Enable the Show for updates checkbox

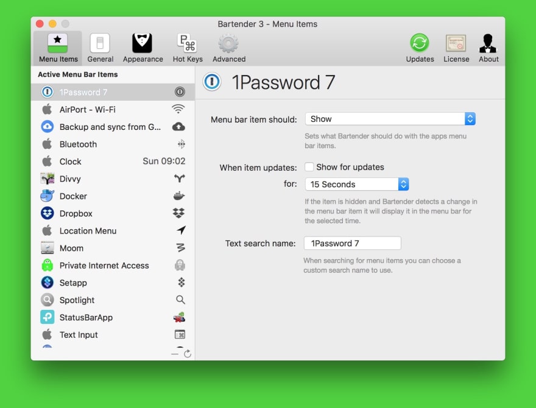pyautogui.click(x=309, y=167)
